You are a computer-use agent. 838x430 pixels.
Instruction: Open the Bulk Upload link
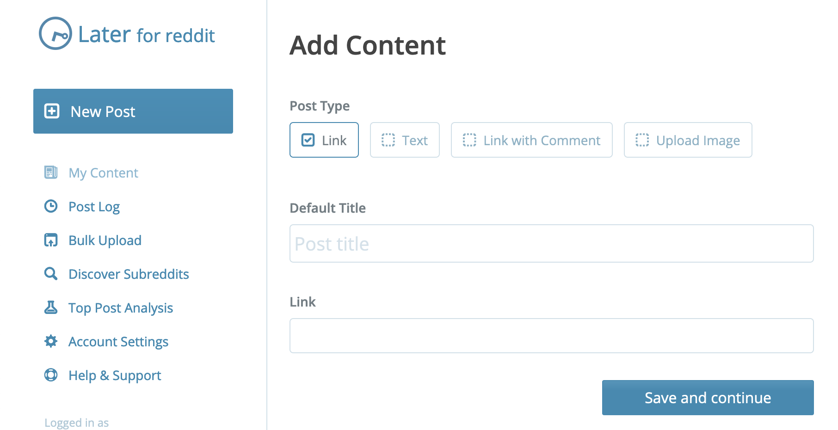point(105,240)
